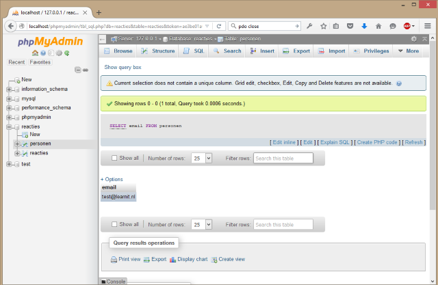Click the Print view printer icon
Image resolution: width=438 pixels, height=285 pixels.
(114, 260)
